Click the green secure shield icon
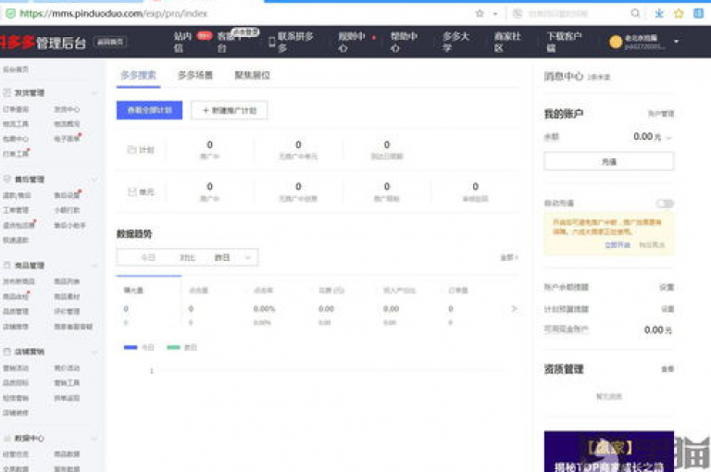This screenshot has width=711, height=472. pos(11,14)
